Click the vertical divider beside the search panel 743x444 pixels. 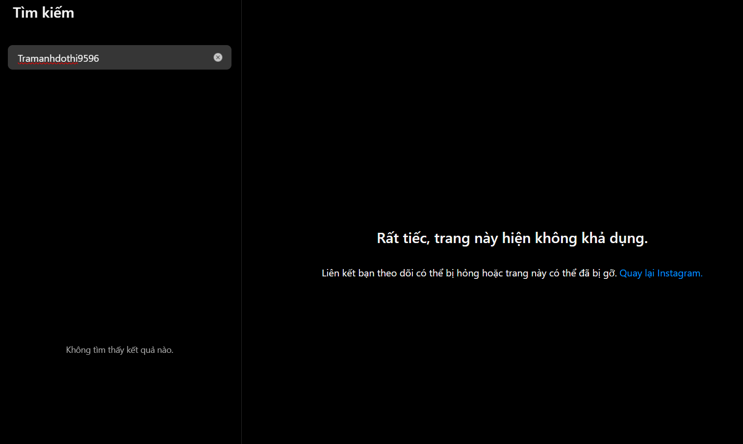241,221
